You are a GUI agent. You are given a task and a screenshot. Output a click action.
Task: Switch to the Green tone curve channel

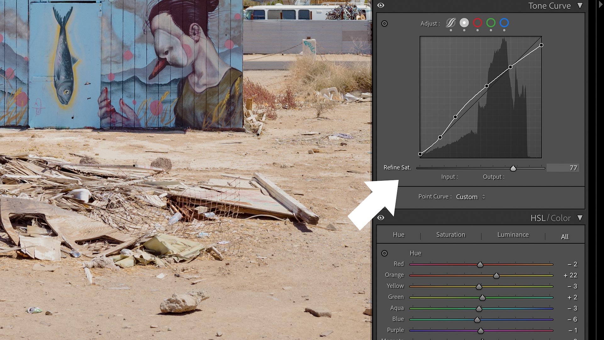(x=491, y=23)
